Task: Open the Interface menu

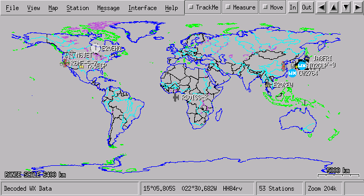Action: click(142, 8)
